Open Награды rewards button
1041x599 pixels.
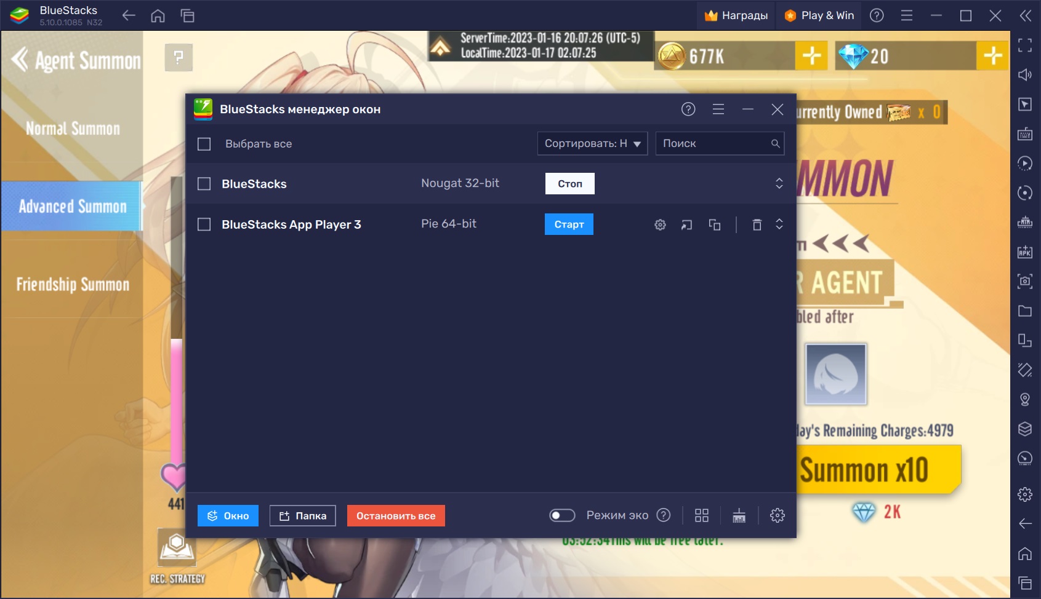pyautogui.click(x=736, y=15)
